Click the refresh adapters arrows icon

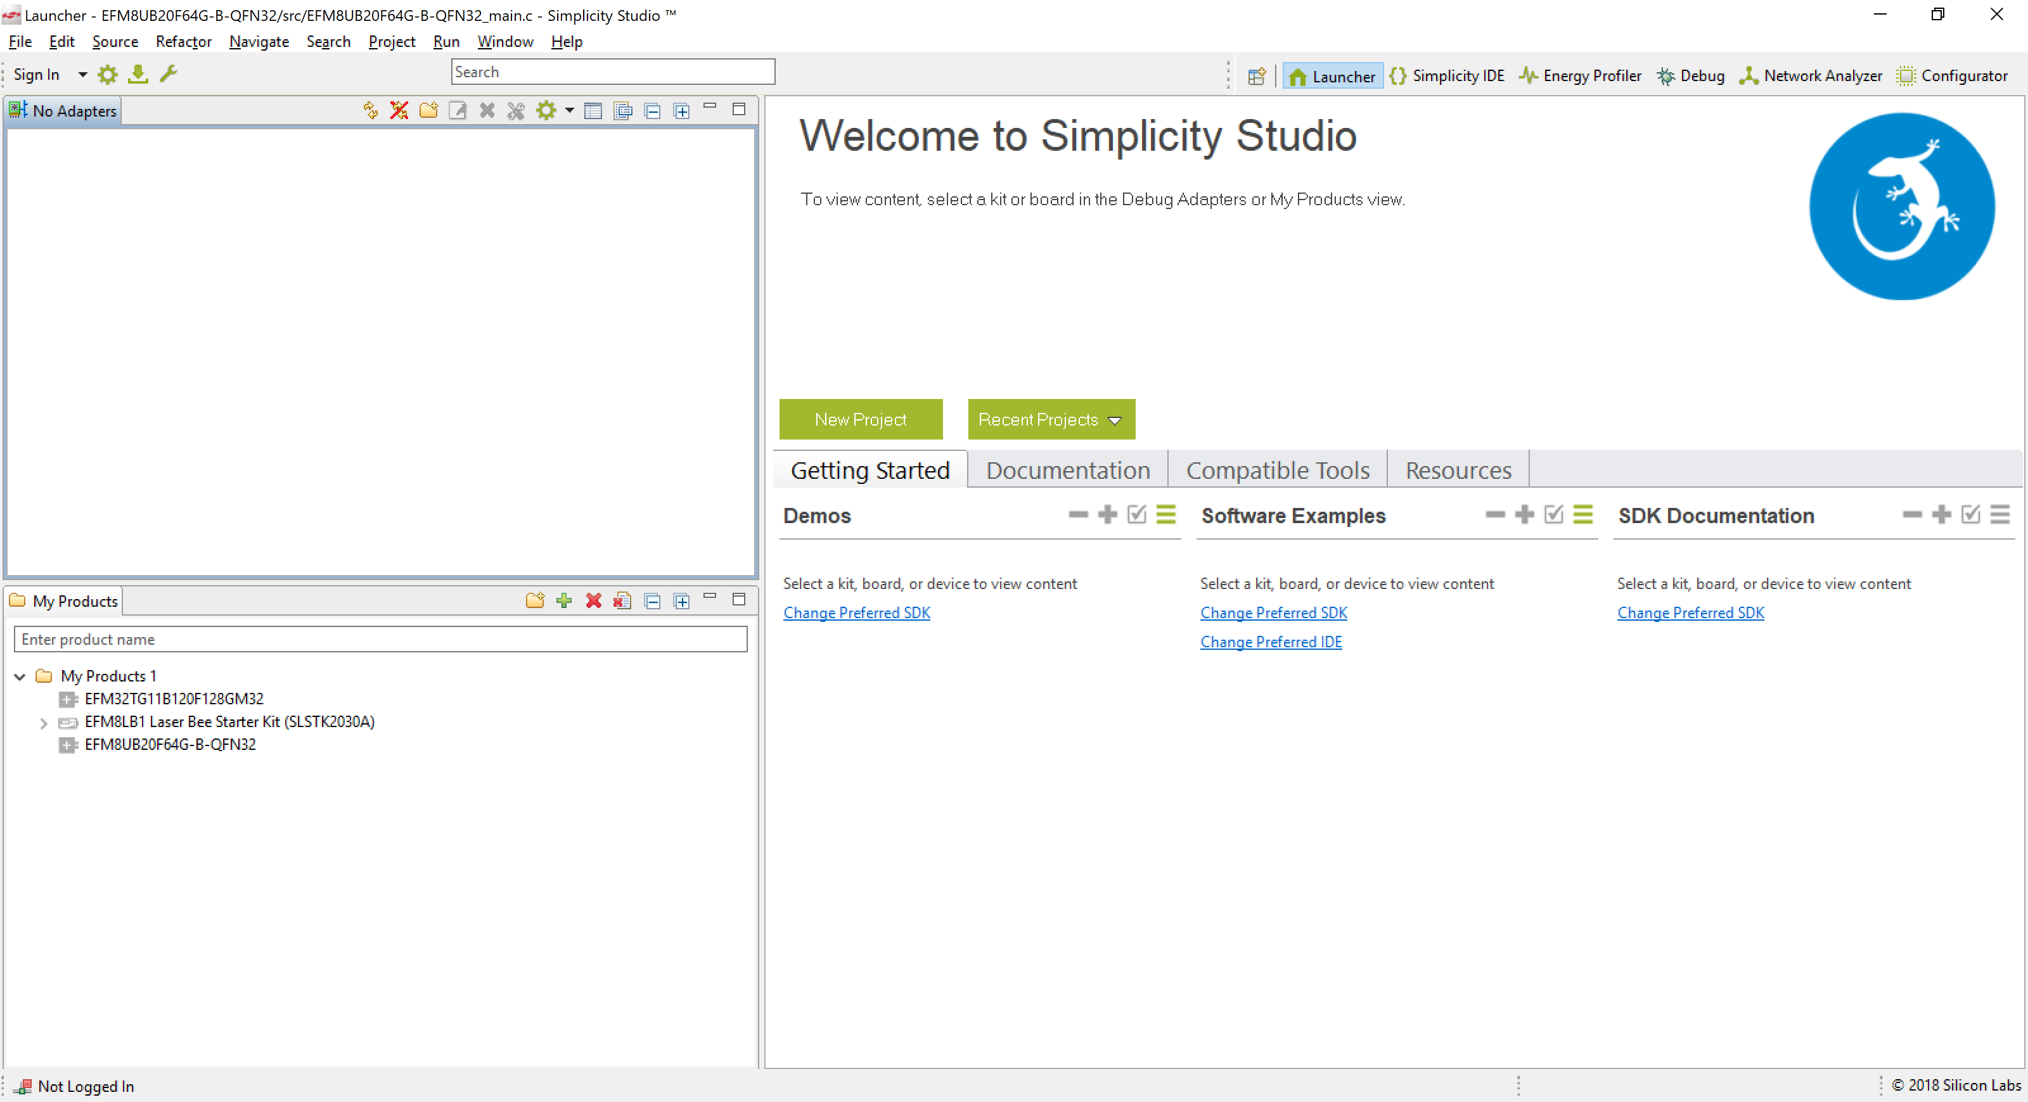tap(370, 111)
